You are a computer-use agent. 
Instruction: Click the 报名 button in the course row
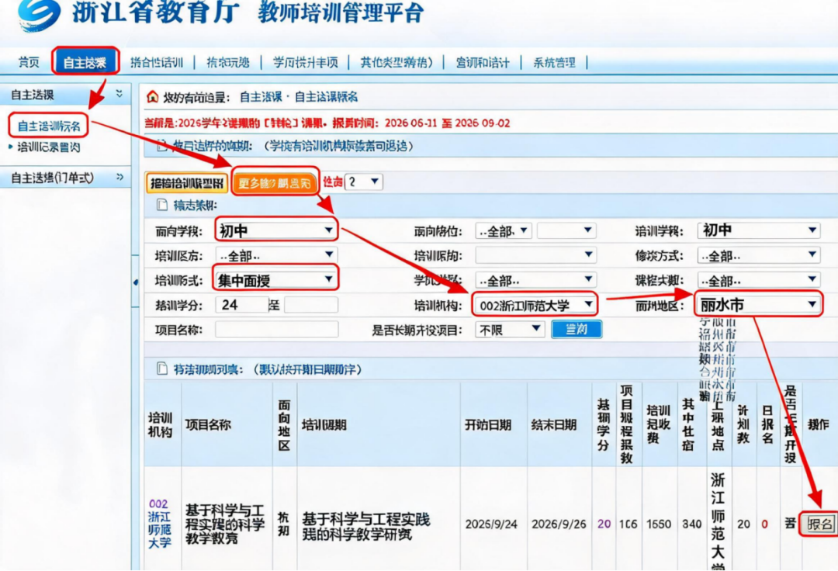[x=819, y=524]
